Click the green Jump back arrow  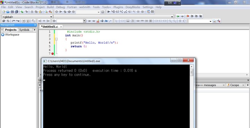[x=178, y=16]
